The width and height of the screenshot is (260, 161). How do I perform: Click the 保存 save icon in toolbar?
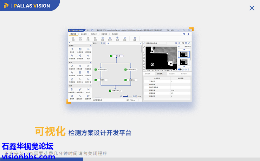click(x=103, y=38)
